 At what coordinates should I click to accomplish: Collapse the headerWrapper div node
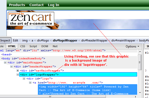[x=11, y=67]
